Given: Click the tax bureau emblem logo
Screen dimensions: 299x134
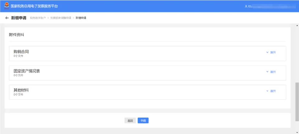Looking at the screenshot, I should [7, 6].
